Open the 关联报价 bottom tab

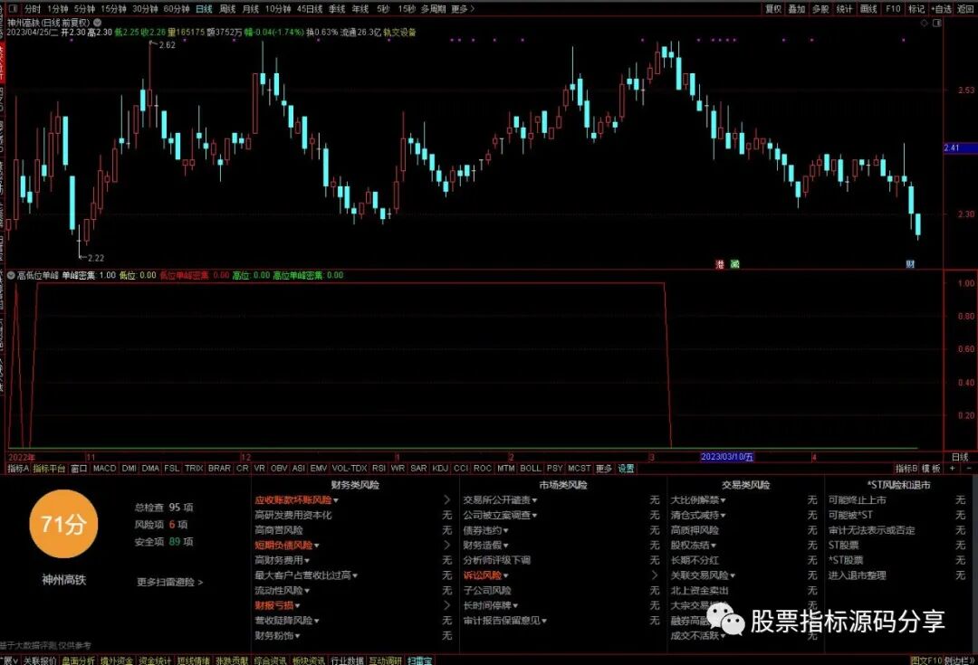pyautogui.click(x=40, y=660)
